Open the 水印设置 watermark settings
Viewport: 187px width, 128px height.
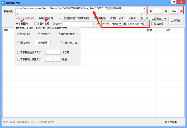pyautogui.click(x=43, y=43)
